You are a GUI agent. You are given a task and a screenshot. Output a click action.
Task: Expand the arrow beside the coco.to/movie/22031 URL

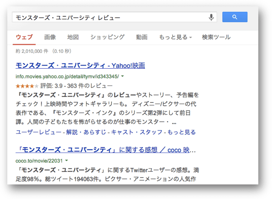click(x=67, y=161)
